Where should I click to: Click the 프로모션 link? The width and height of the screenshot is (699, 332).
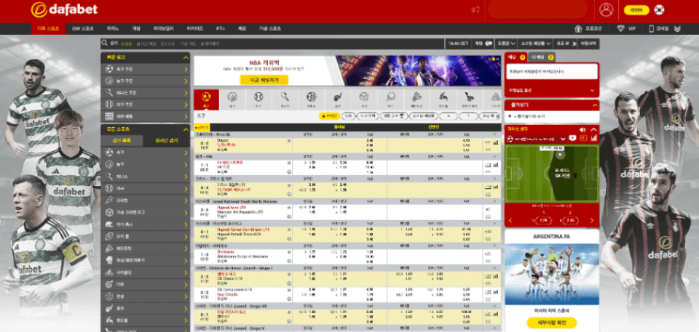click(593, 28)
